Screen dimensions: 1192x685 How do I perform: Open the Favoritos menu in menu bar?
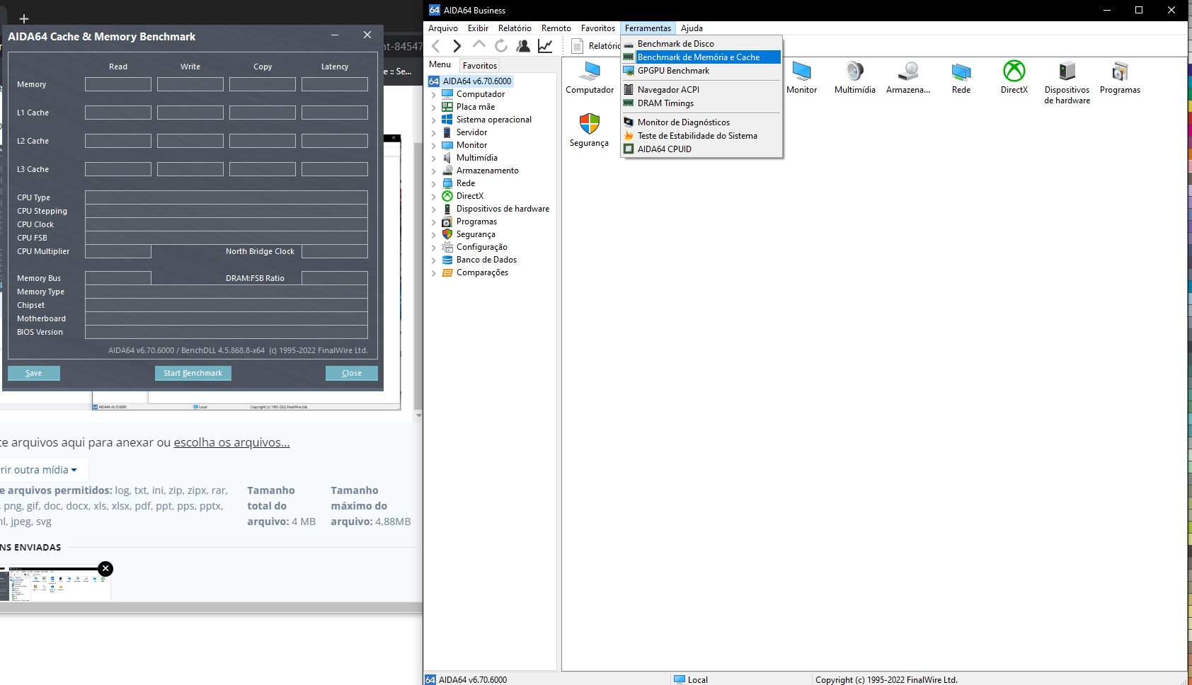point(598,28)
